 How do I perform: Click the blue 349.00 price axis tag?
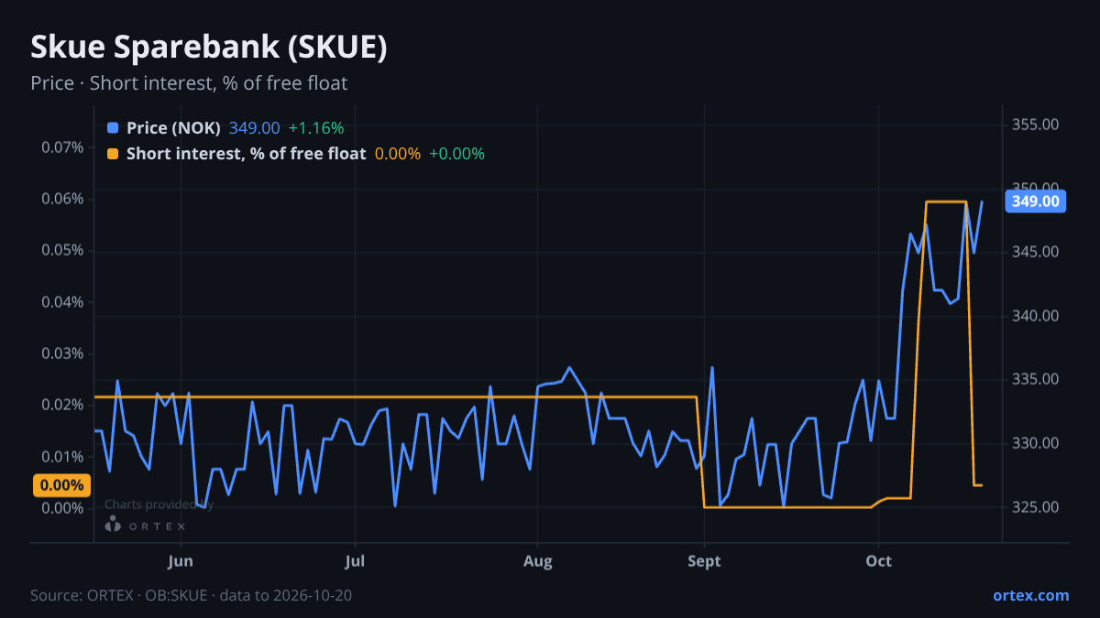pos(1035,201)
